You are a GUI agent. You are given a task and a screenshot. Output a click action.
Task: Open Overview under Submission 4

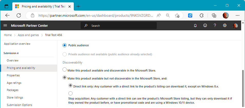[13, 60]
